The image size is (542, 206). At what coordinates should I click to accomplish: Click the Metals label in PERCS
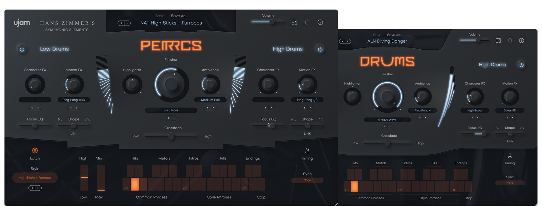164,159
